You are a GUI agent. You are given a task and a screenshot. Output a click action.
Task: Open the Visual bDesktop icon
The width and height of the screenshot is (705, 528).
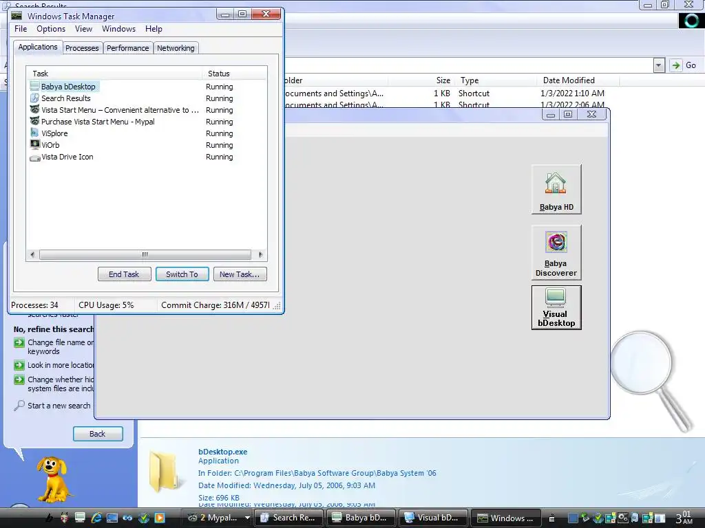pyautogui.click(x=556, y=307)
